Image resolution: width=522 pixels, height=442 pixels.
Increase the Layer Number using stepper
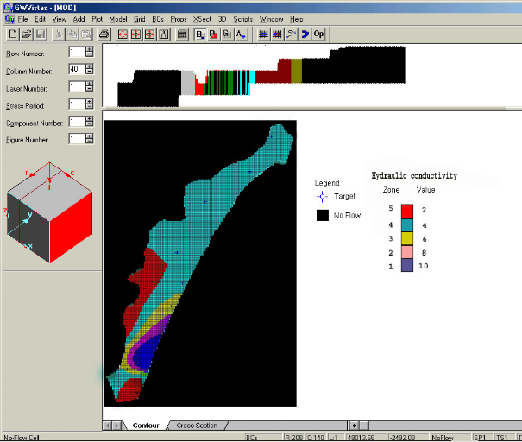[x=89, y=84]
